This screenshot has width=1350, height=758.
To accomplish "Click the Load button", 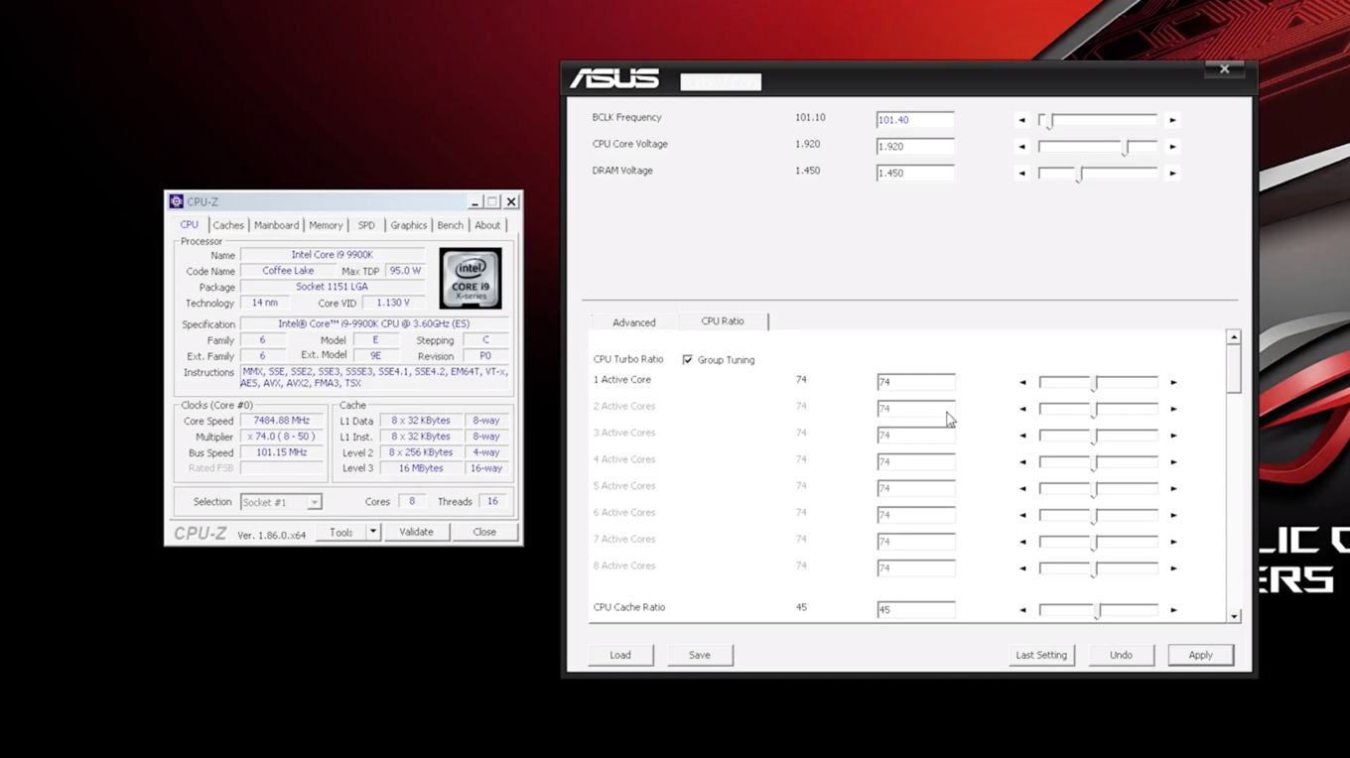I will (620, 655).
